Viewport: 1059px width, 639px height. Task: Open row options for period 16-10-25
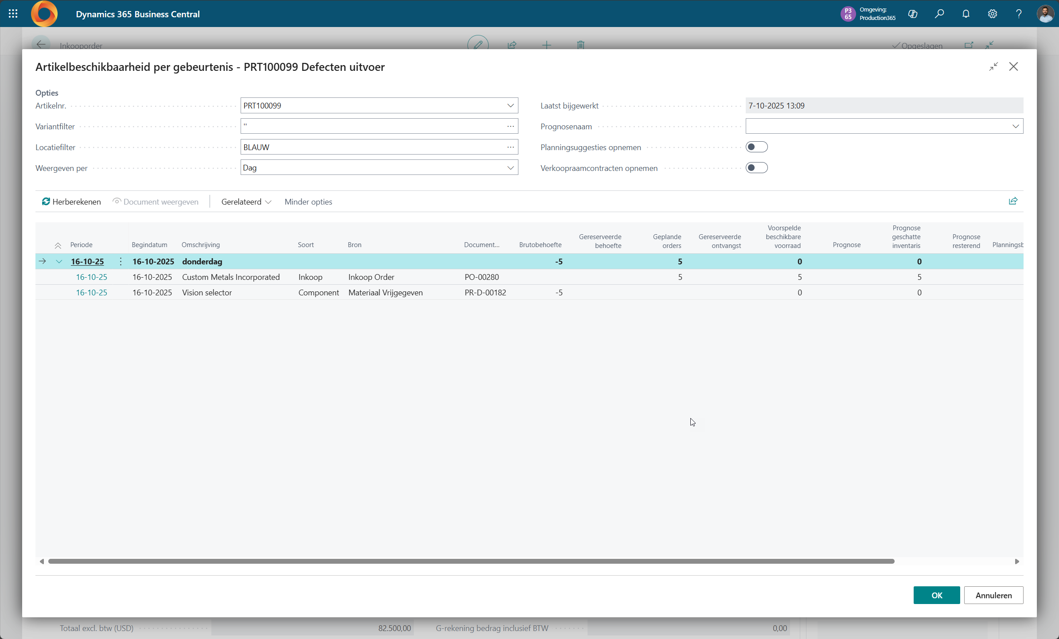121,261
